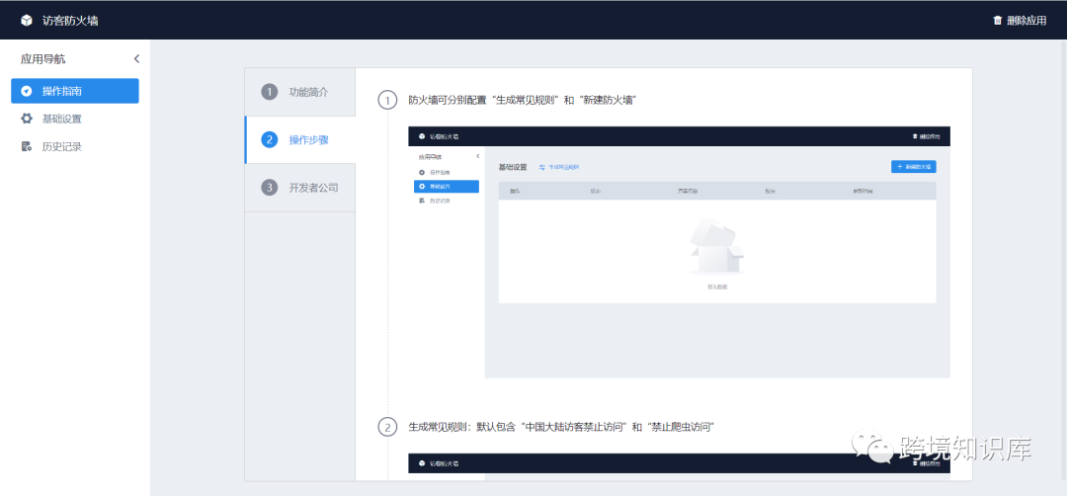Image resolution: width=1067 pixels, height=496 pixels.
Task: Click the number 1 badge beside 功能简介
Action: coord(270,92)
